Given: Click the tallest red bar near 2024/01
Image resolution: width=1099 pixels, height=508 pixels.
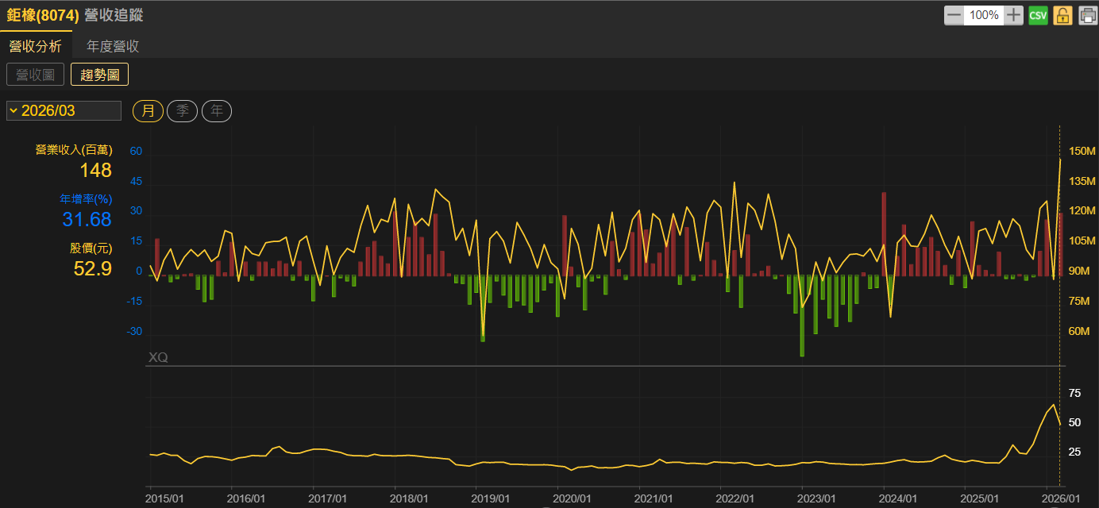Looking at the screenshot, I should pyautogui.click(x=884, y=234).
